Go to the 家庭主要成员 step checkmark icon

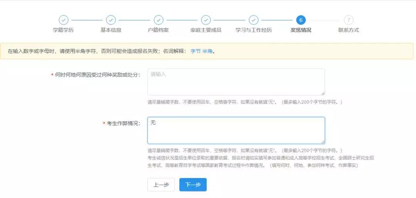(x=206, y=20)
